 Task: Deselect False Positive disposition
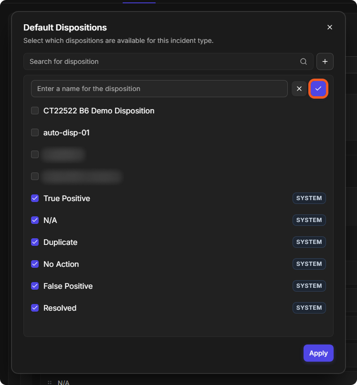pos(35,286)
